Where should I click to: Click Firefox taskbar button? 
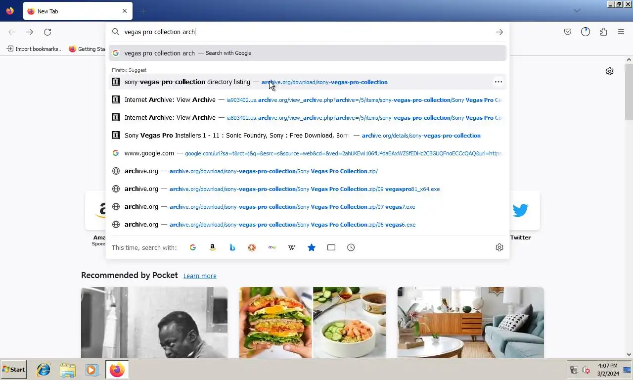pyautogui.click(x=117, y=370)
